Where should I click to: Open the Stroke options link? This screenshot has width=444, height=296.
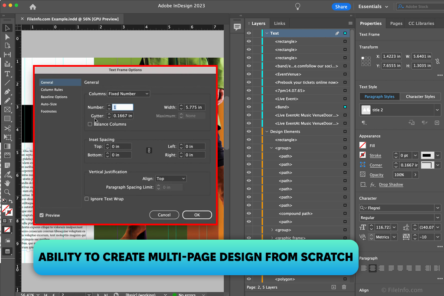click(375, 155)
